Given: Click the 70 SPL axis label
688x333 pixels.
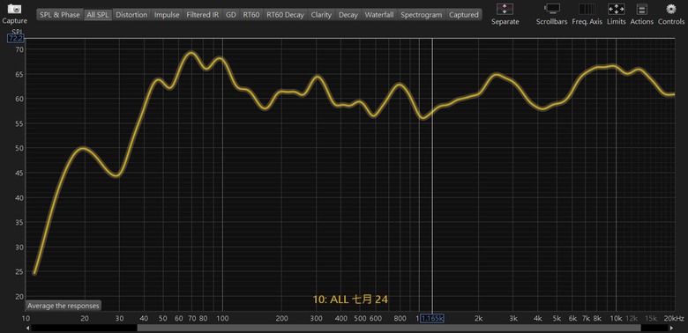Looking at the screenshot, I should pyautogui.click(x=19, y=49).
